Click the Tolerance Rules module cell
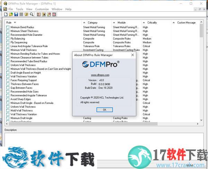 coord(122,46)
